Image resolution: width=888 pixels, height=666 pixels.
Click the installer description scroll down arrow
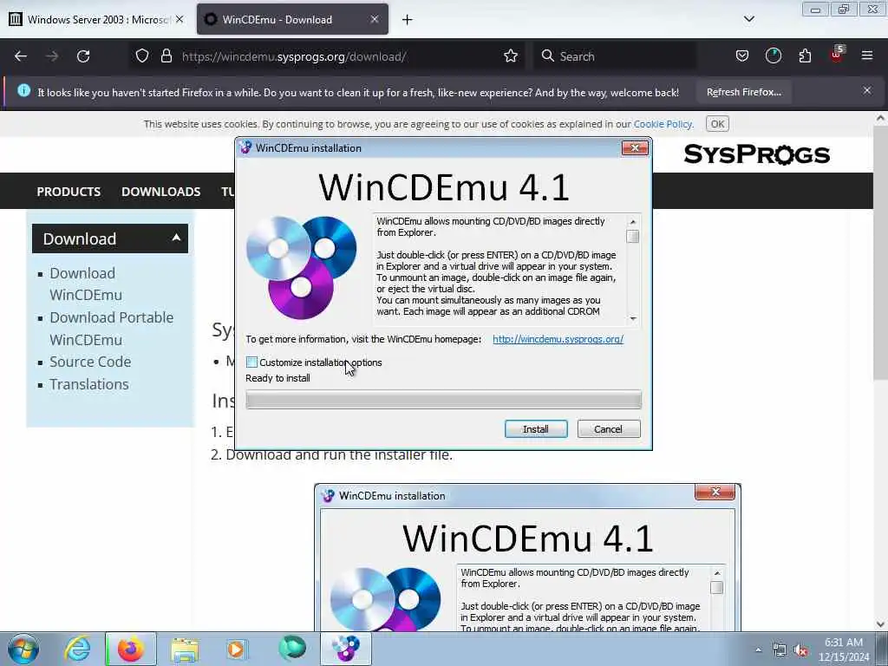coord(632,318)
